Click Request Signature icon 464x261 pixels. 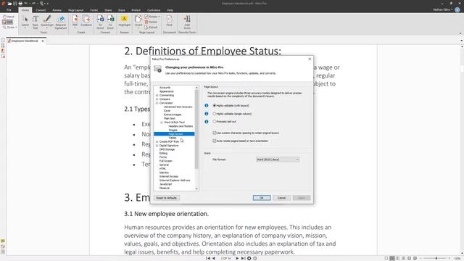tap(60, 22)
